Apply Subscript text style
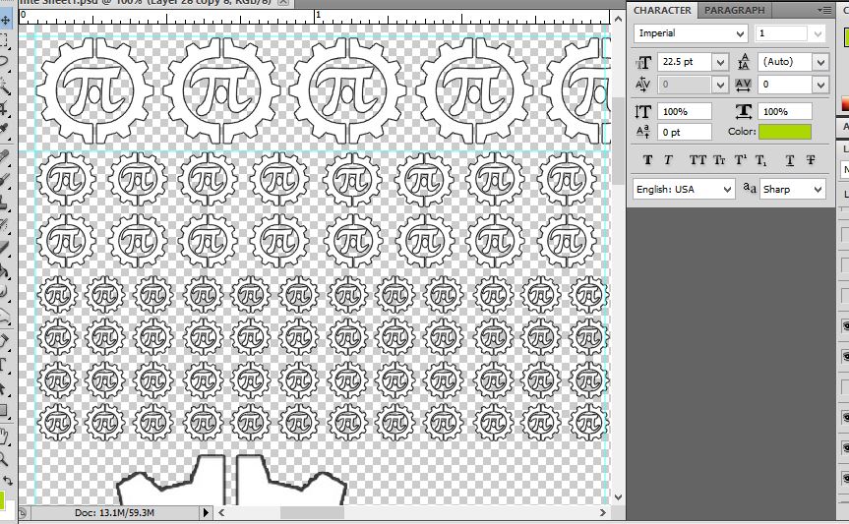Image resolution: width=849 pixels, height=524 pixels. (x=764, y=159)
